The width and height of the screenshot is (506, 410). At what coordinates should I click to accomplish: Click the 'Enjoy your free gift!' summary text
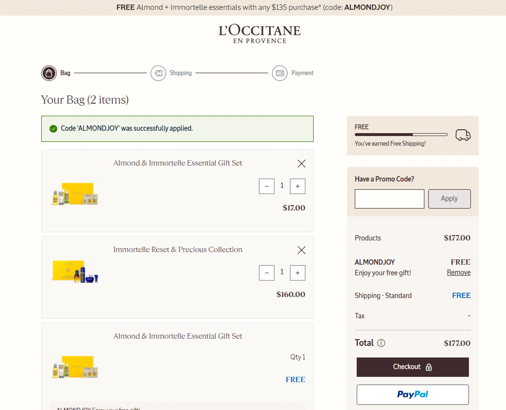click(383, 273)
